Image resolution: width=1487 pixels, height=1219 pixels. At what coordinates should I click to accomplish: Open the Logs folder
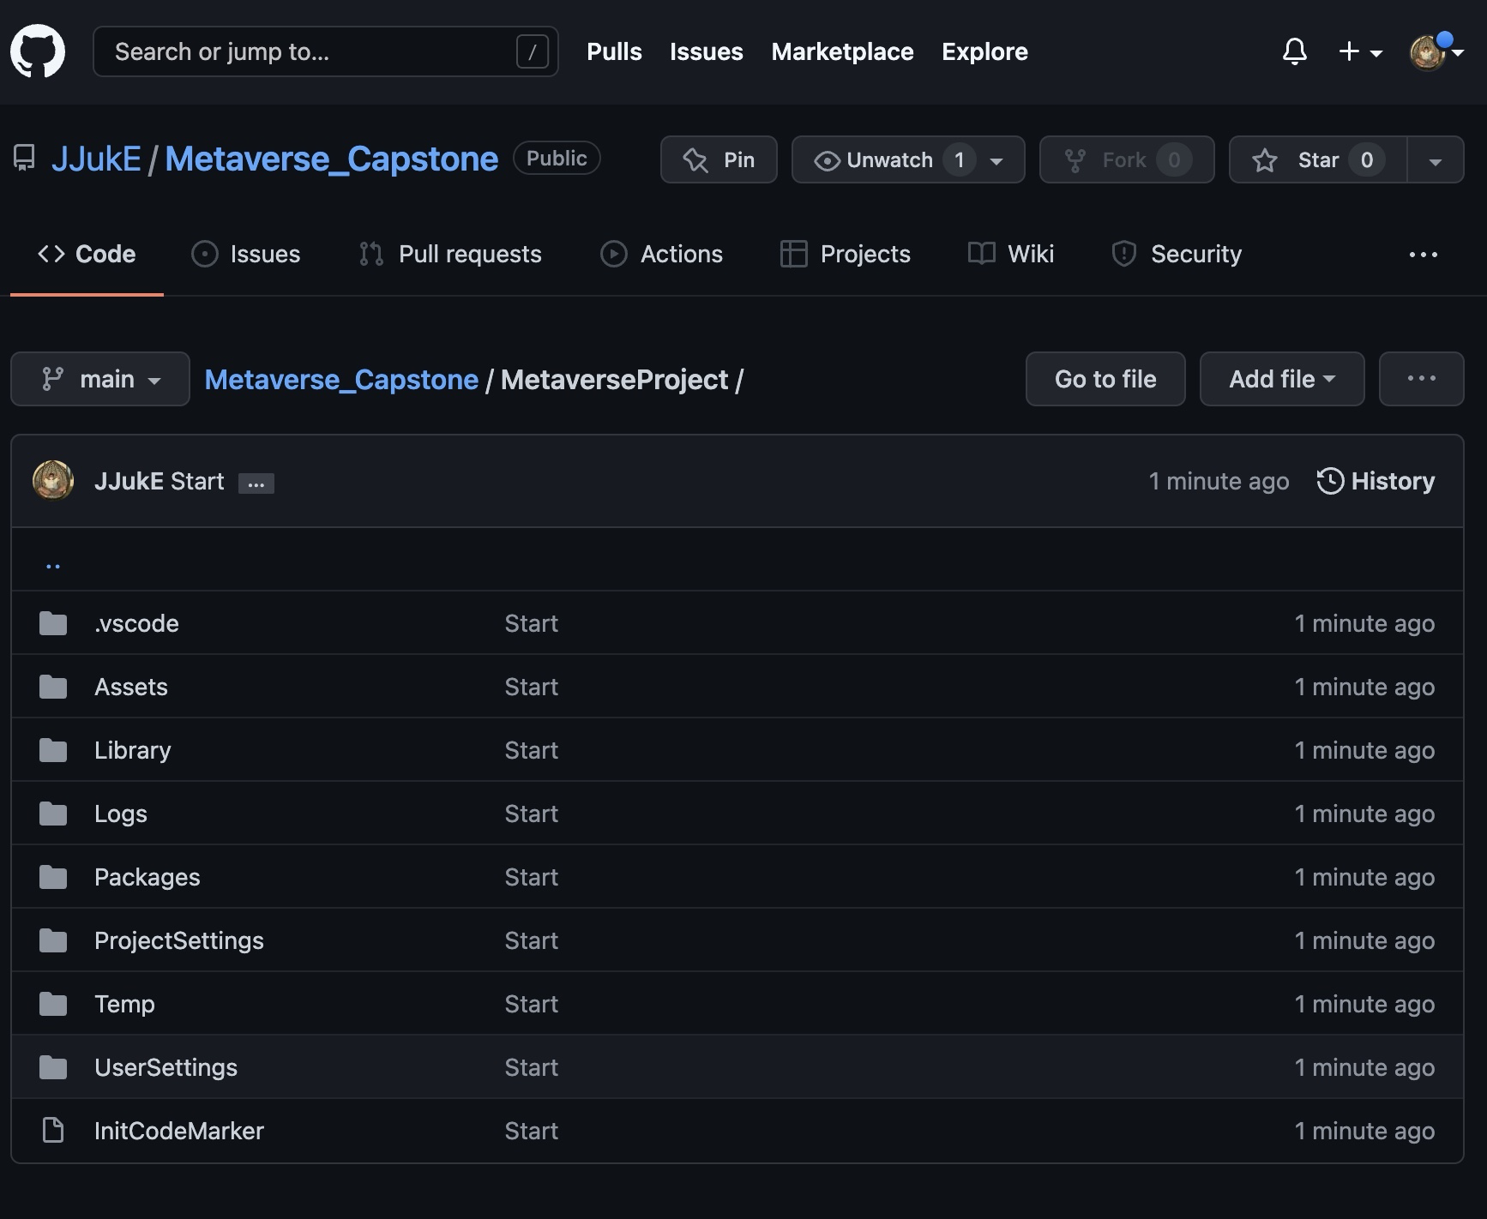tap(121, 814)
